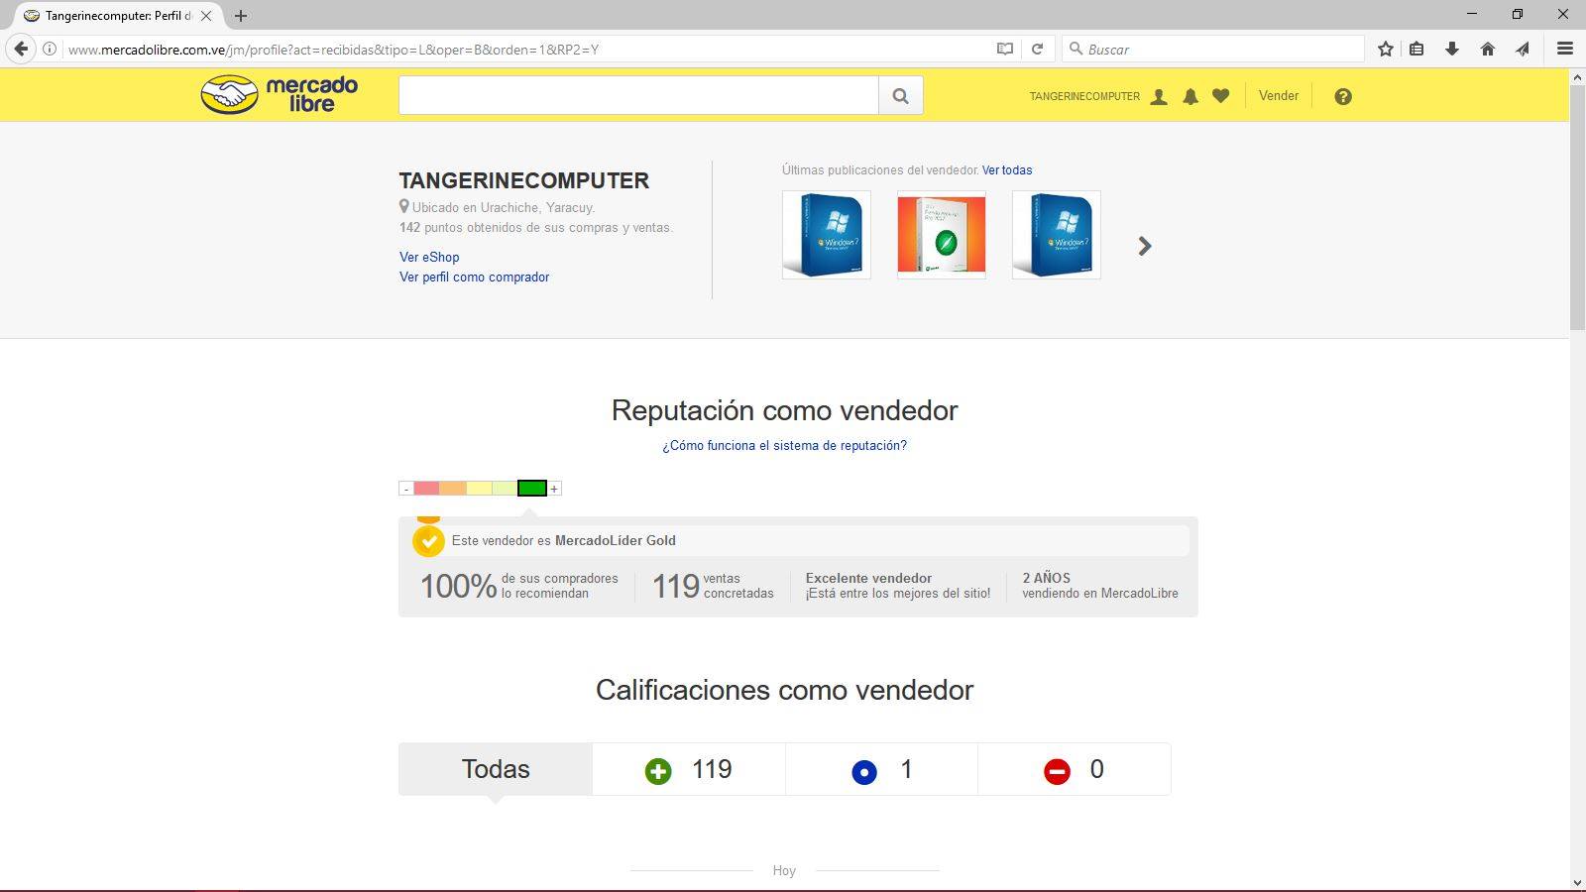Go to browser home page
The height and width of the screenshot is (892, 1586).
point(1488,49)
